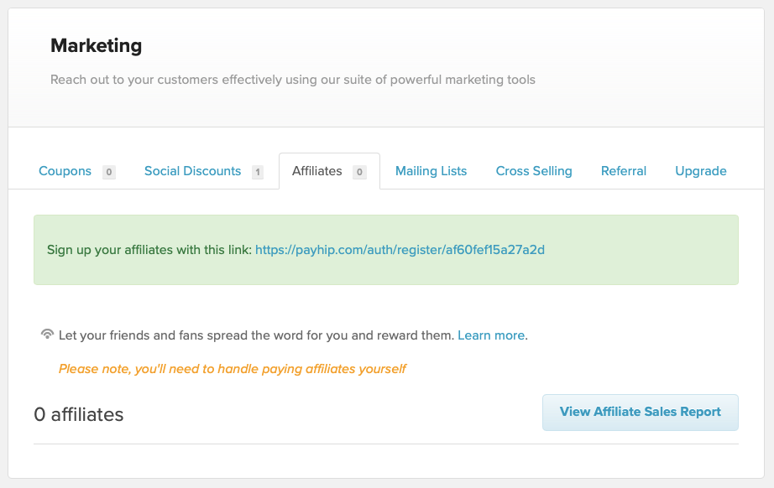Follow the Learn more link
Viewport: 774px width, 488px height.
[491, 335]
